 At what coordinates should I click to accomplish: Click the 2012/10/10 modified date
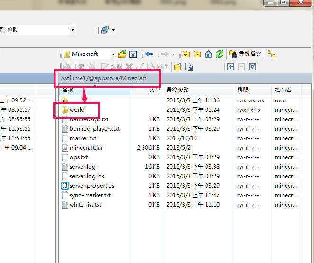coord(182,138)
